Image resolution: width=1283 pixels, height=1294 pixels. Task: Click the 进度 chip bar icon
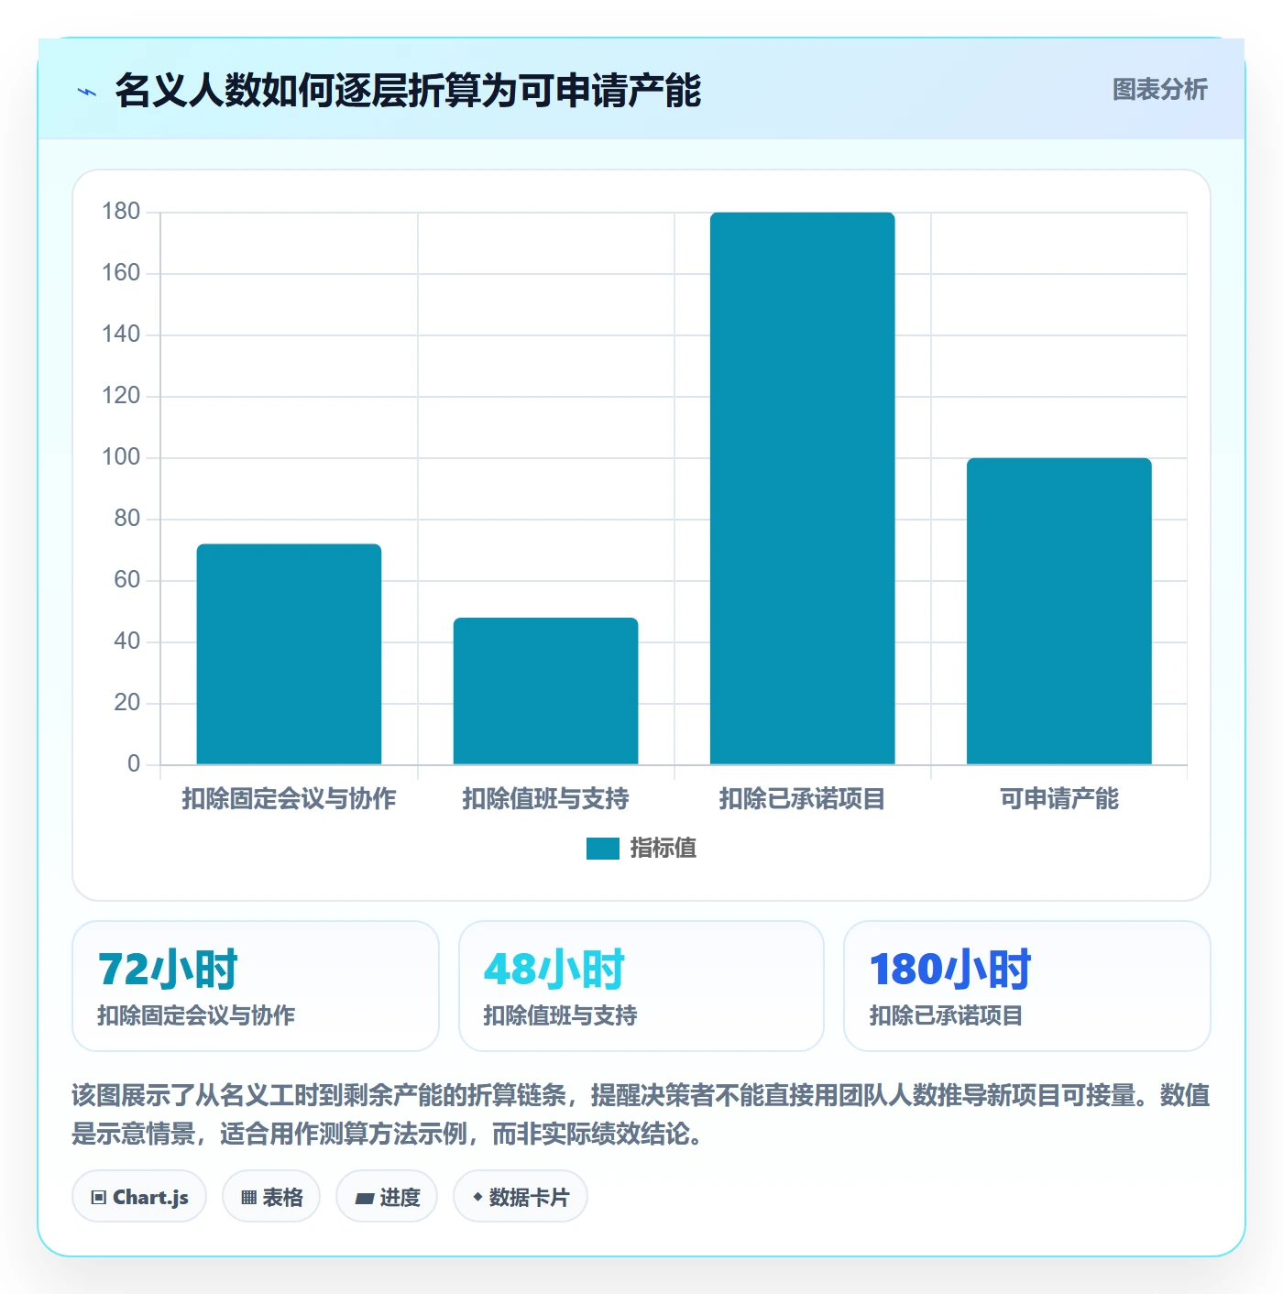pyautogui.click(x=364, y=1198)
